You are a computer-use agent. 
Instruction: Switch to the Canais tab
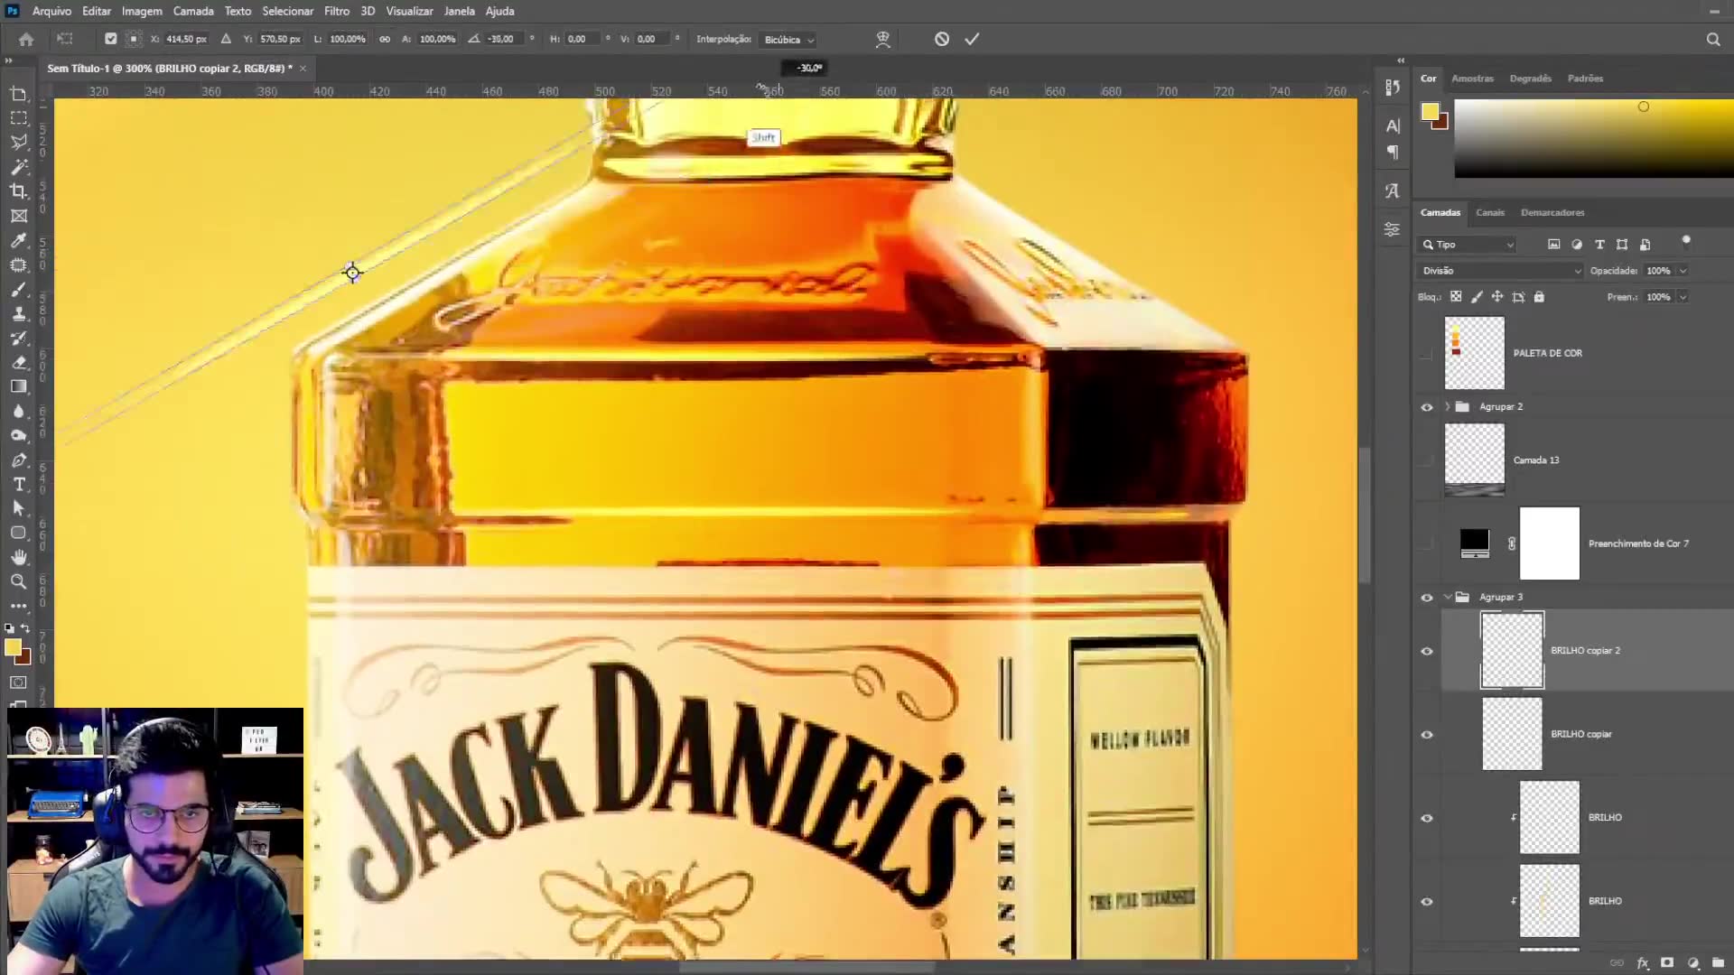pyautogui.click(x=1489, y=213)
